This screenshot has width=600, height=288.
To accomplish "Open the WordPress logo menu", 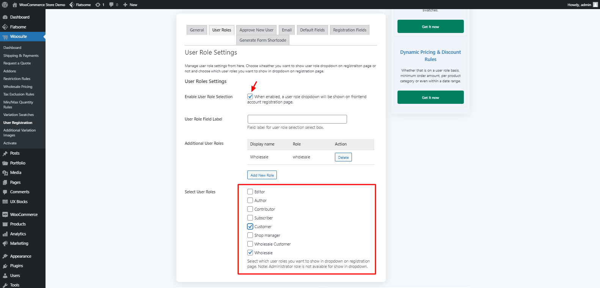I will pos(5,5).
